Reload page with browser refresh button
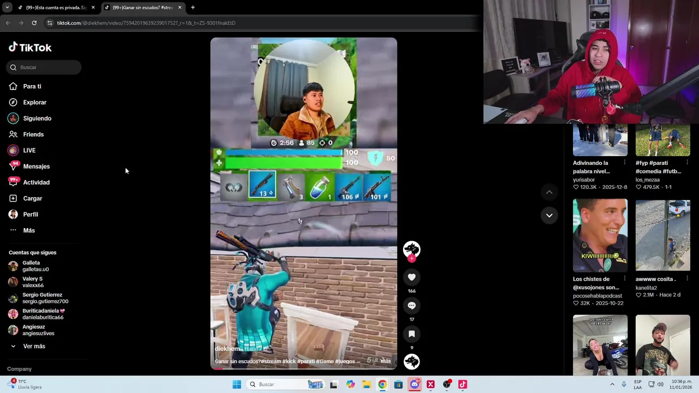The image size is (699, 393). (34, 23)
